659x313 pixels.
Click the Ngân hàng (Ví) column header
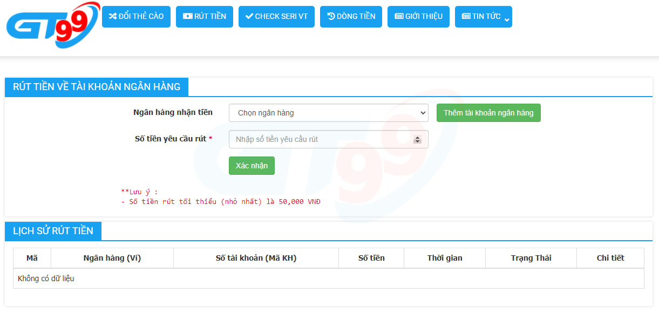tap(112, 258)
